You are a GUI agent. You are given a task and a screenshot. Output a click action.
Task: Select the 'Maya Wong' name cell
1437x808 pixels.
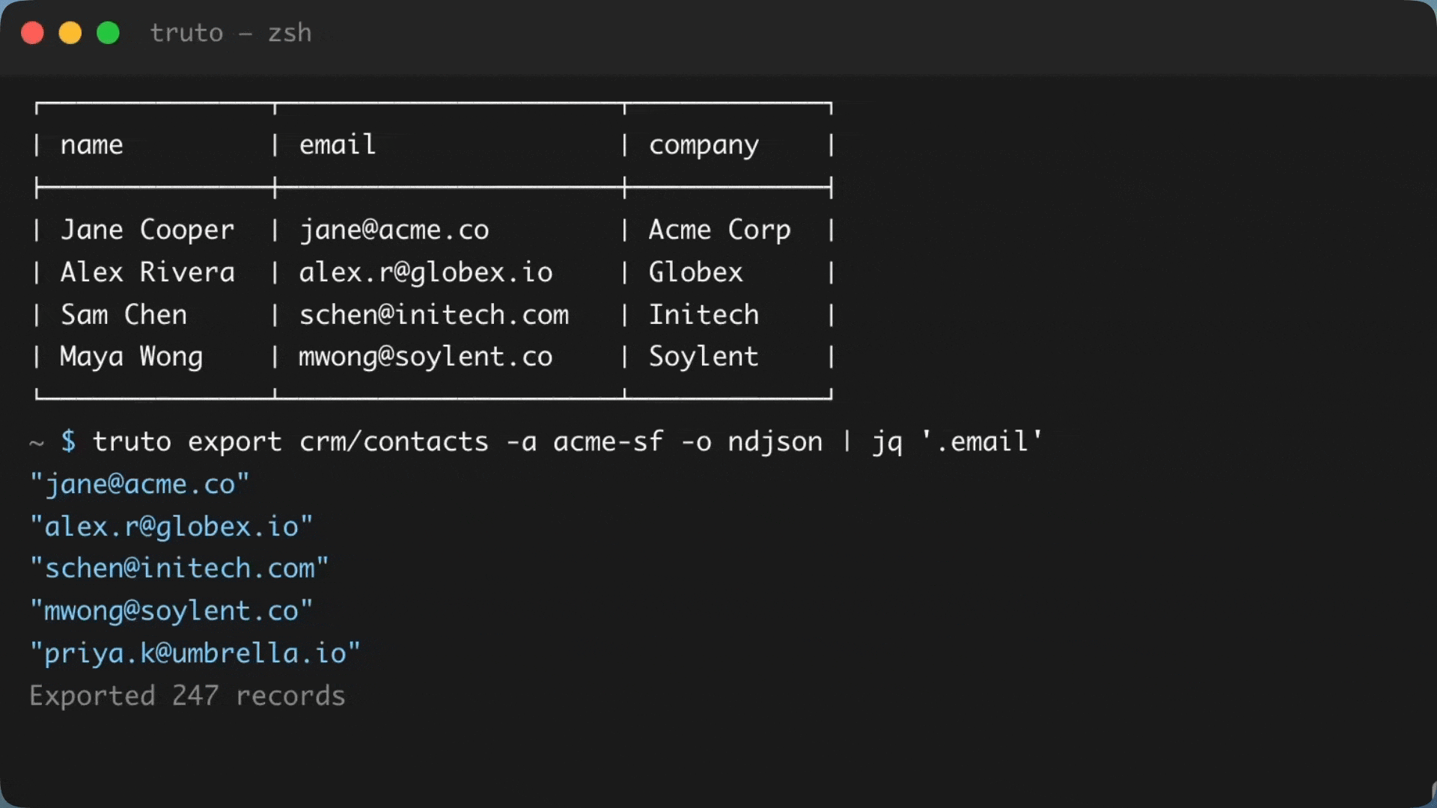[x=131, y=357]
